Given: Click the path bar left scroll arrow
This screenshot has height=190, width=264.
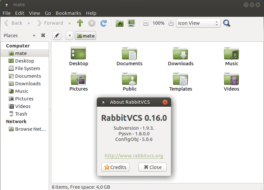Looking at the screenshot, I should tap(69, 36).
